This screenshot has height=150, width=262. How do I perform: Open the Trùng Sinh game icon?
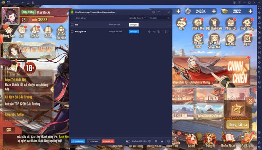pyautogui.click(x=9, y=32)
